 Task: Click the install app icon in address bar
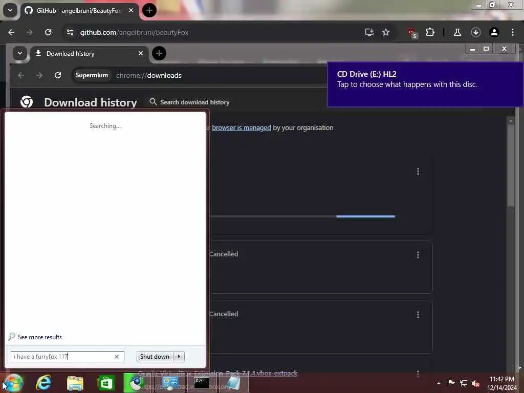coord(369,32)
